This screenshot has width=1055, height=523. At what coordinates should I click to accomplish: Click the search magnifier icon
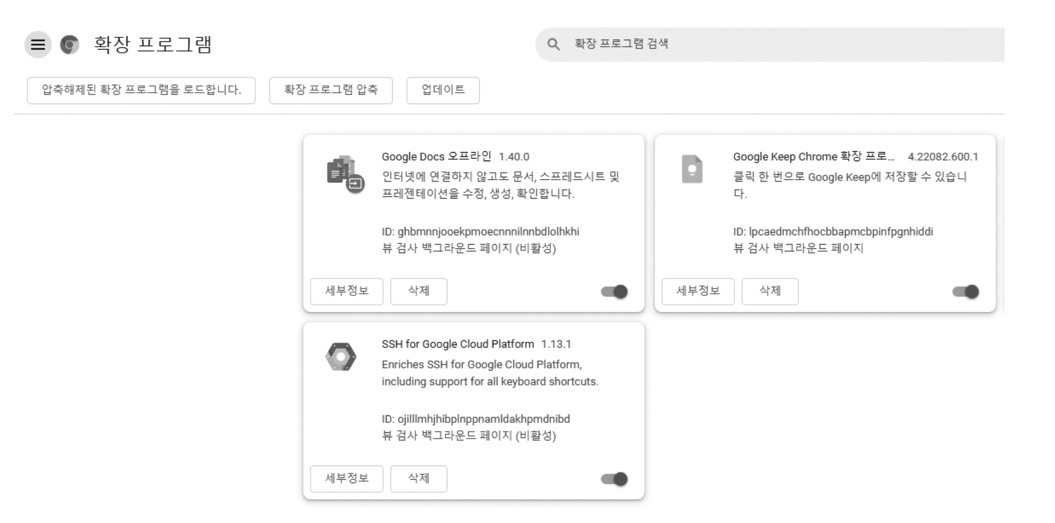[x=554, y=45]
